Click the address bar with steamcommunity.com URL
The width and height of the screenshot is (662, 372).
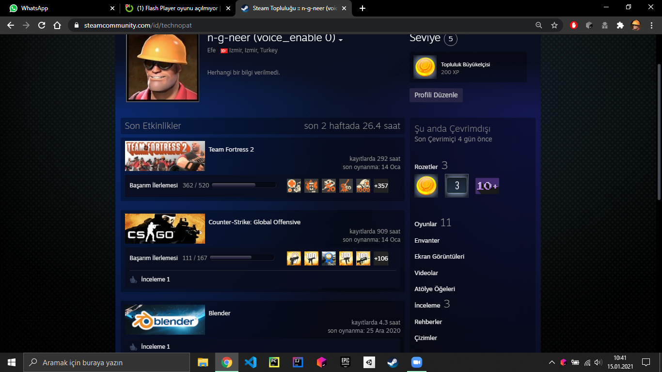coord(315,25)
